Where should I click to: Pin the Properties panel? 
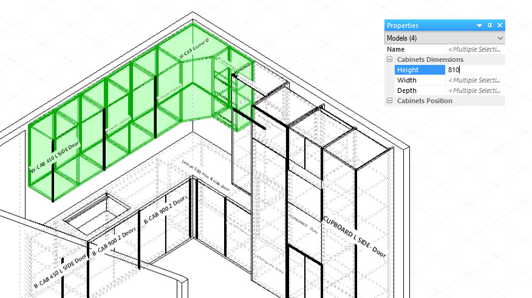(489, 25)
